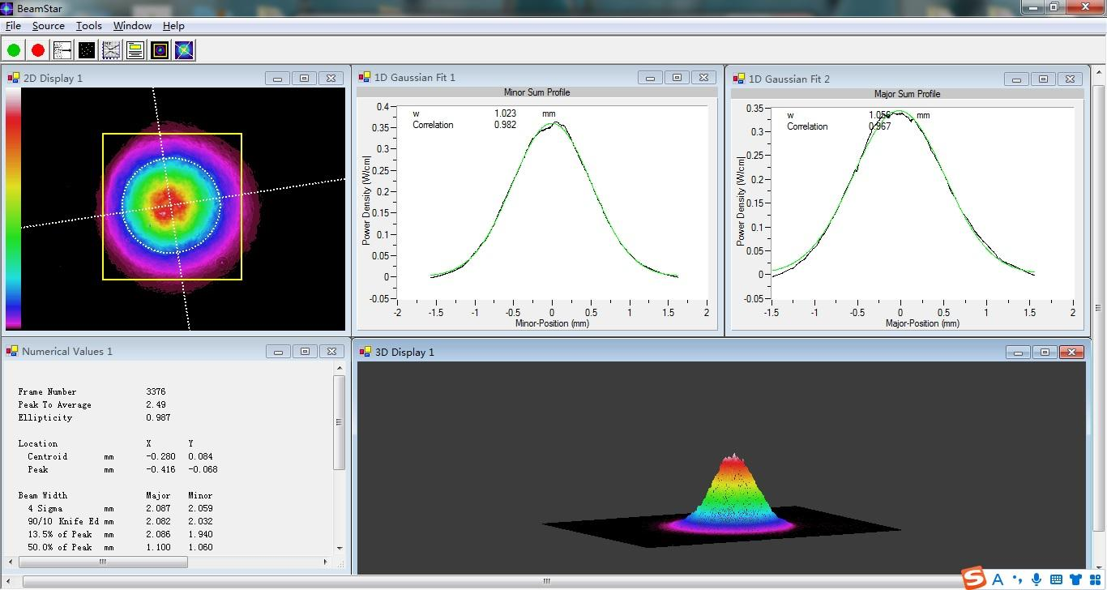Toggle the input language A indicator
Screen dimensions: 1107x590
coord(998,579)
